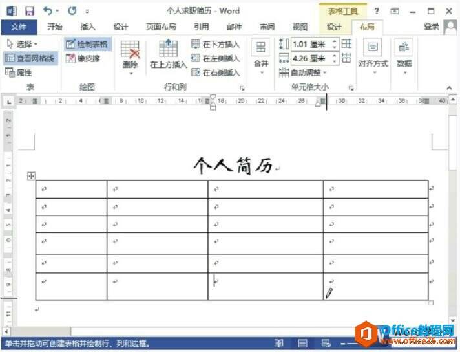Click the distribute rows icon

click(x=346, y=44)
